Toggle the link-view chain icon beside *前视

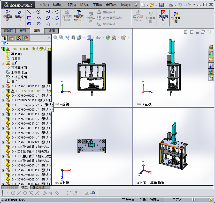[x=57, y=104]
